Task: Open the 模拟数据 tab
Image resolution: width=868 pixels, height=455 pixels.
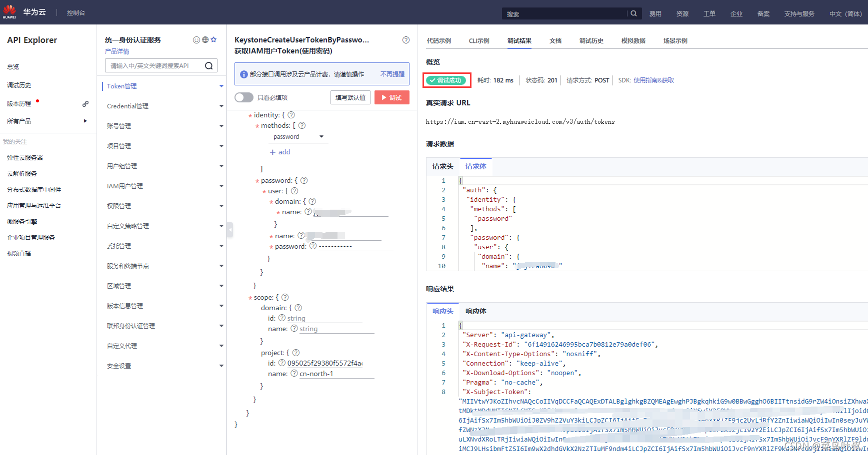Action: click(x=633, y=41)
